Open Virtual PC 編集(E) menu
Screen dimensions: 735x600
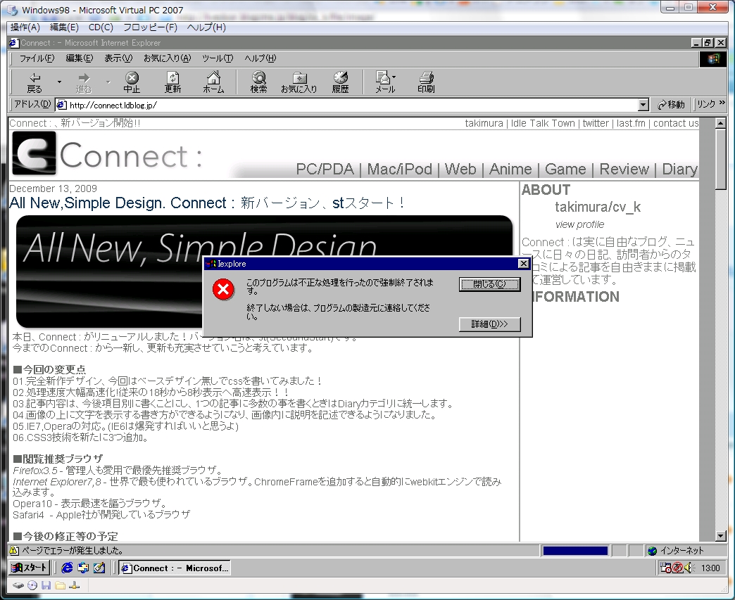tap(64, 27)
